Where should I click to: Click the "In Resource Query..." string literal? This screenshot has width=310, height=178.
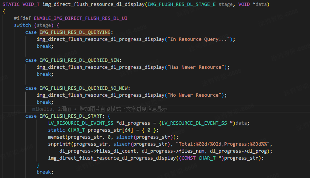point(199,39)
